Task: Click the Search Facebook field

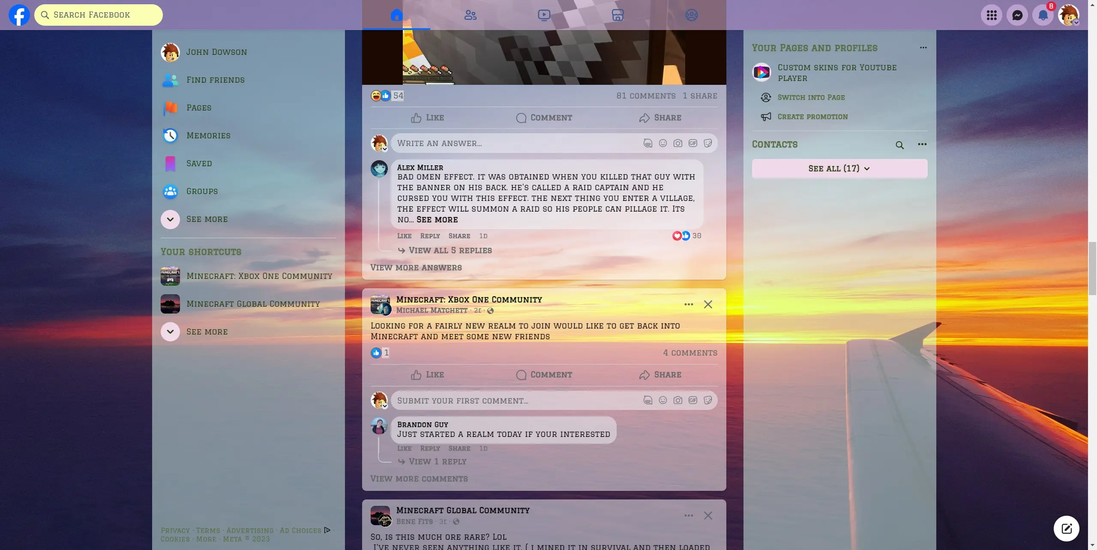Action: (x=99, y=15)
